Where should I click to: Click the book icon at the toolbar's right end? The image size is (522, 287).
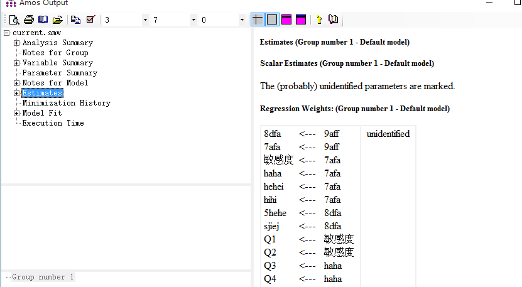[333, 19]
